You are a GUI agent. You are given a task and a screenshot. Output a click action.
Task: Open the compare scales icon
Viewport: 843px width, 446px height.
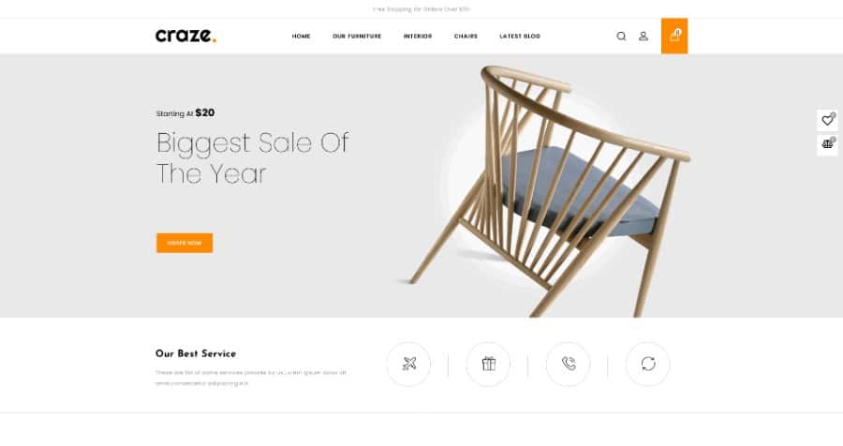(827, 144)
